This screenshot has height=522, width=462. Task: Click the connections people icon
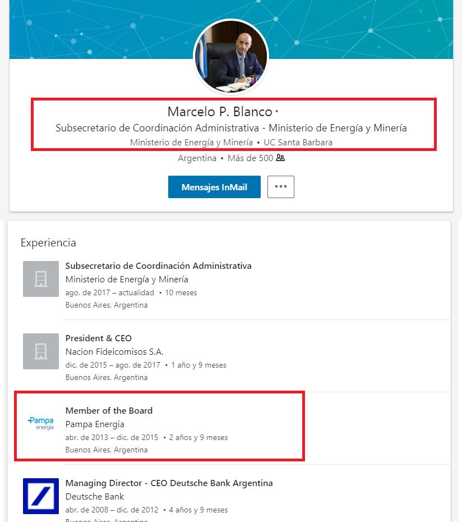pyautogui.click(x=280, y=158)
